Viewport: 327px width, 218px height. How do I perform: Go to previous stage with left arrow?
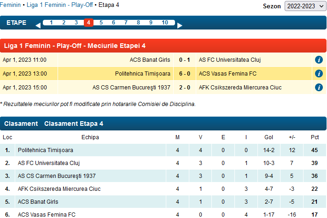click(x=38, y=25)
